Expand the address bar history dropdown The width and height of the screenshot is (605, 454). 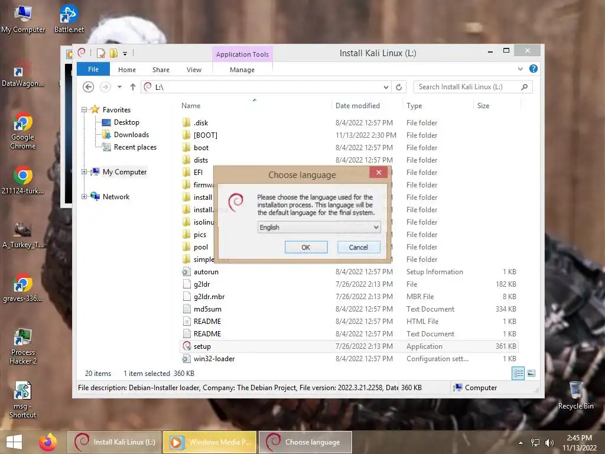(386, 87)
